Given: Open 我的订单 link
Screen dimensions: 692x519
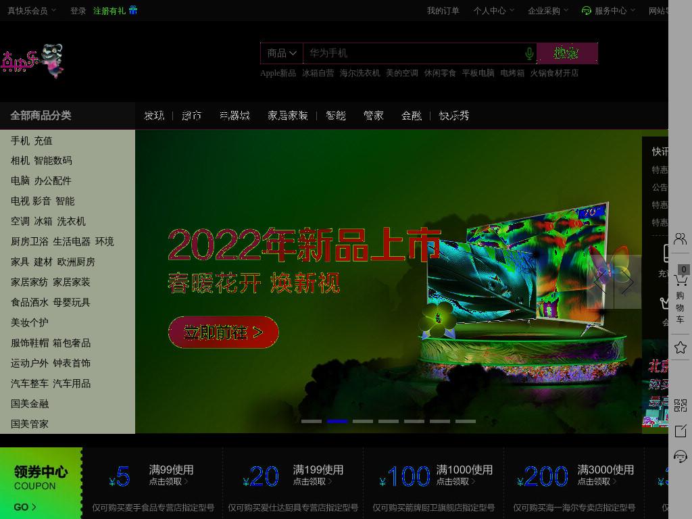Looking at the screenshot, I should point(443,11).
